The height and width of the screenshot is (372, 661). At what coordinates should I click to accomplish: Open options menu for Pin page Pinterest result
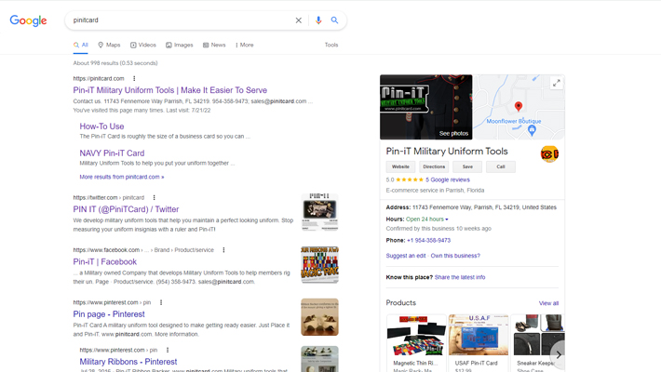[x=161, y=302]
